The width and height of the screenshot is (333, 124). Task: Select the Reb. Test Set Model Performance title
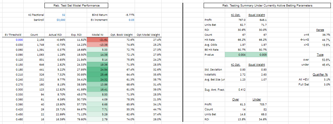tap(76, 6)
